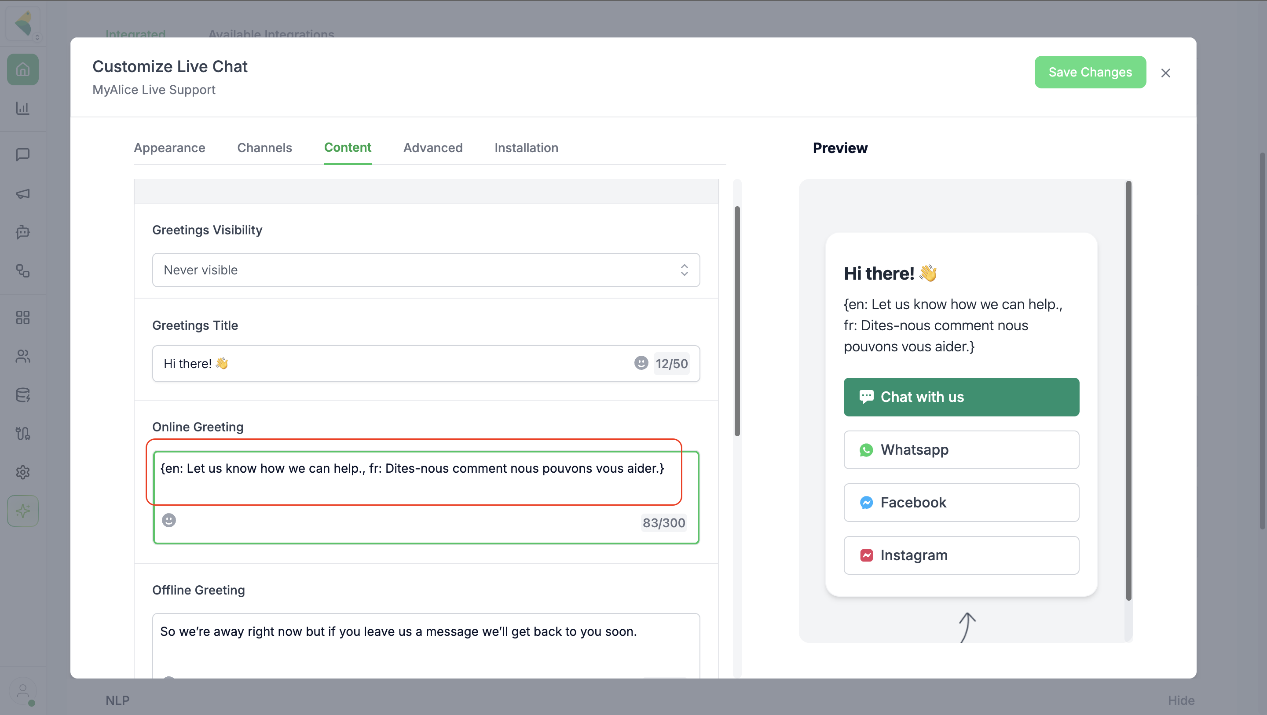Click the Instagram icon in preview
This screenshot has width=1267, height=715.
click(866, 555)
